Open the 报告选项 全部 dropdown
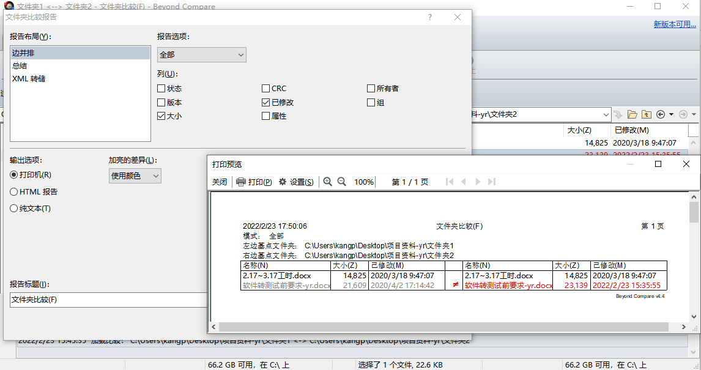Image resolution: width=701 pixels, height=370 pixels. tap(202, 54)
